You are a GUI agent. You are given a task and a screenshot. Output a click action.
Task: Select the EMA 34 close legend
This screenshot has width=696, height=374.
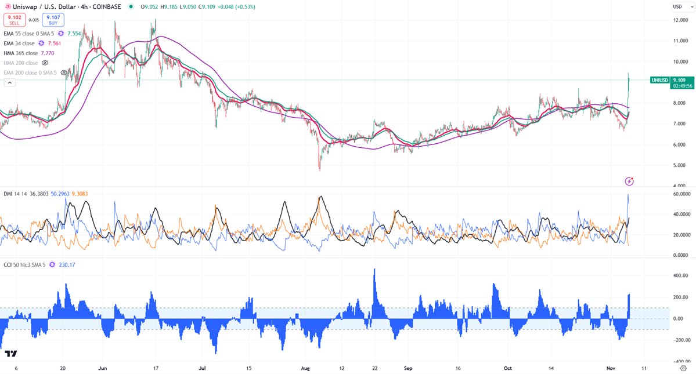19,43
